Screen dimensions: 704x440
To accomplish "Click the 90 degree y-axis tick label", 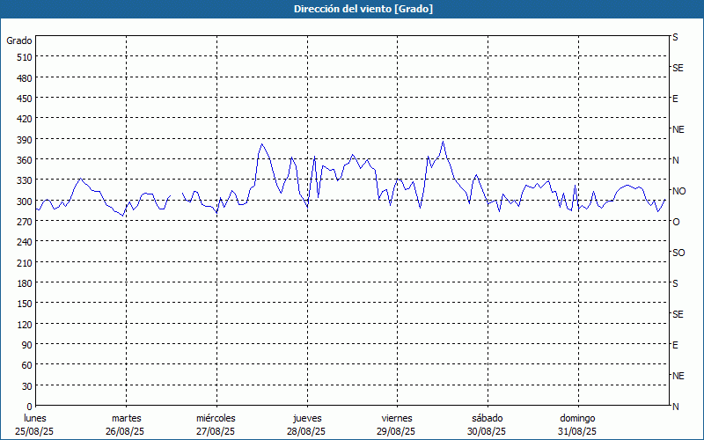I will point(26,345).
